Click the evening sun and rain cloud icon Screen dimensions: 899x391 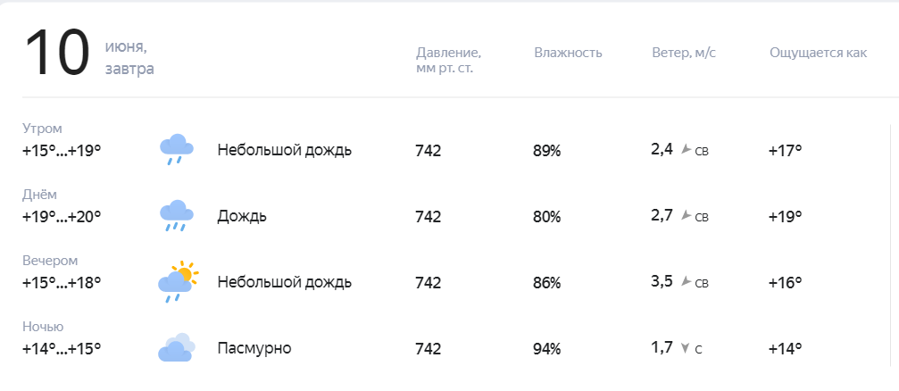tap(178, 281)
